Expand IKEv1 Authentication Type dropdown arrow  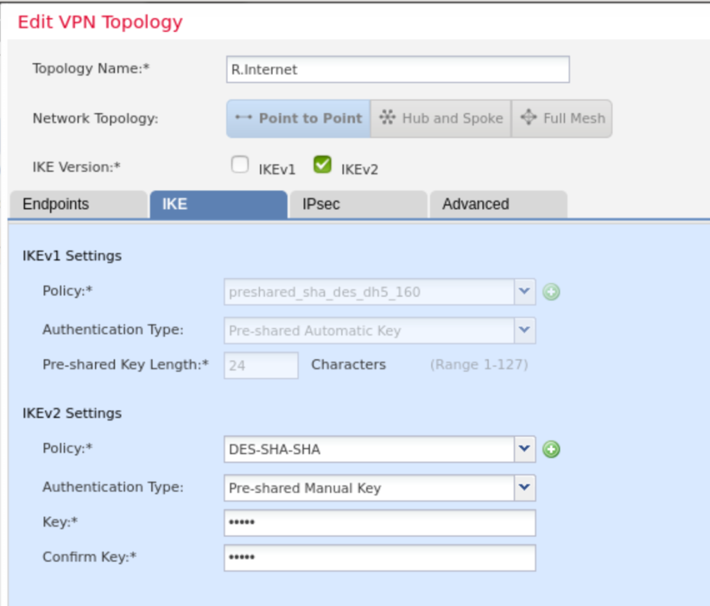pos(525,331)
